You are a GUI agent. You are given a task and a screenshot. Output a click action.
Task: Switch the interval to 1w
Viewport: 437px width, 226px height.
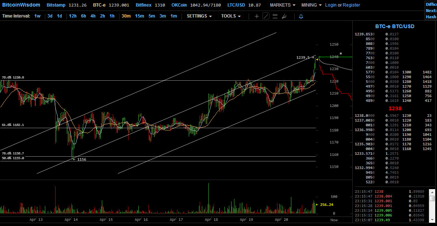[x=37, y=16]
